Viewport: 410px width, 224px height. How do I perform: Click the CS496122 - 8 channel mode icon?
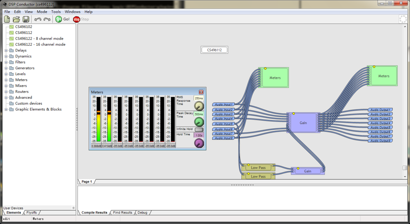[x=12, y=39]
